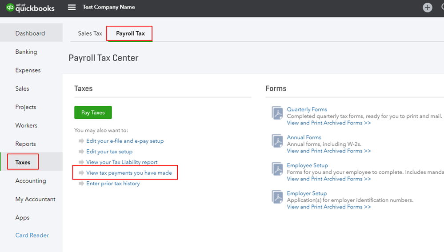The height and width of the screenshot is (252, 444).
Task: Toggle the hamburger navigation menu
Action: pyautogui.click(x=72, y=8)
